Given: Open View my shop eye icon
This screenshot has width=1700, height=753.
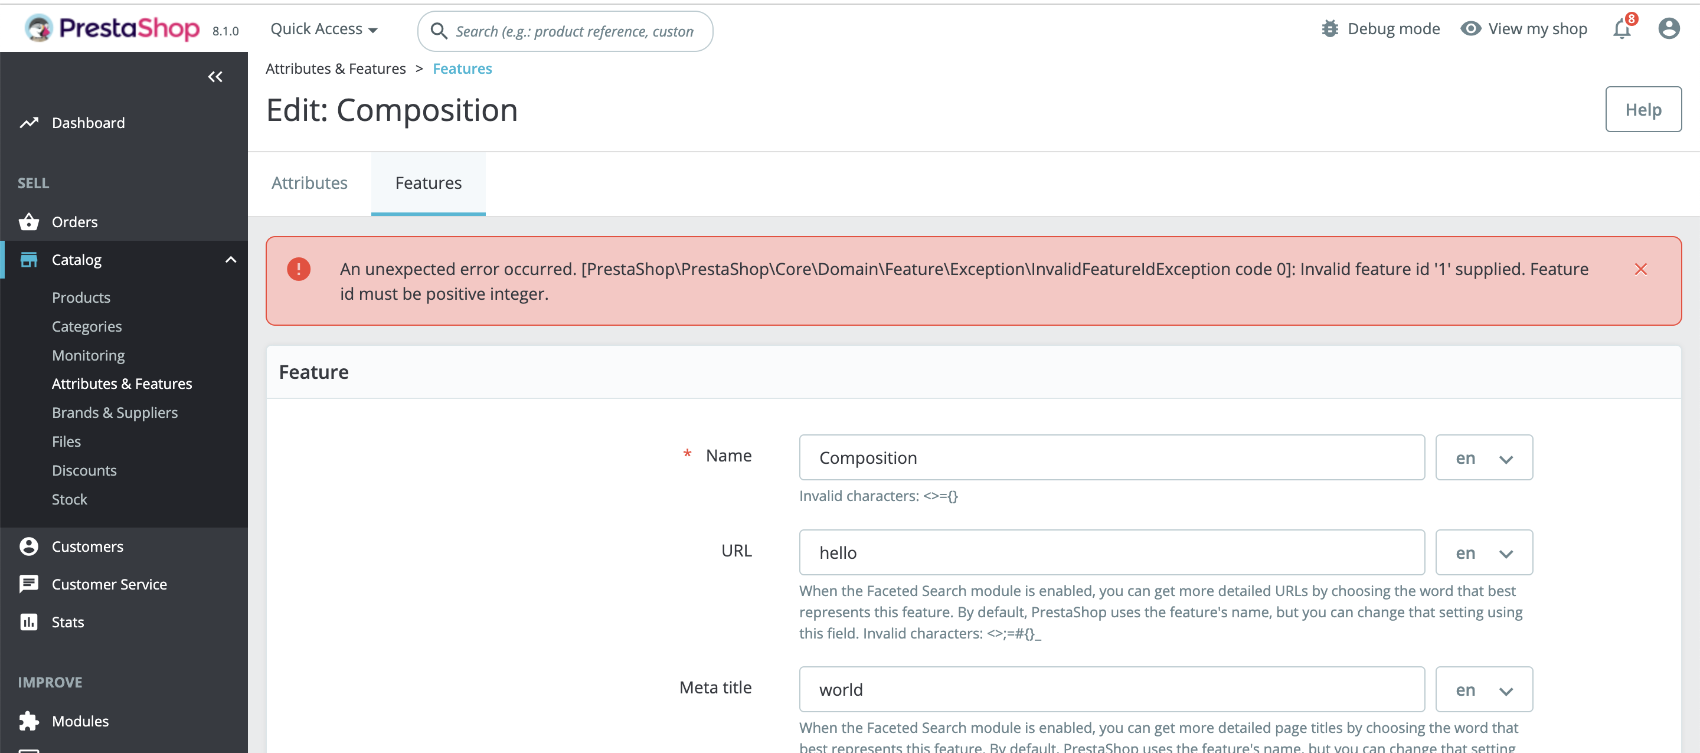Looking at the screenshot, I should tap(1471, 28).
